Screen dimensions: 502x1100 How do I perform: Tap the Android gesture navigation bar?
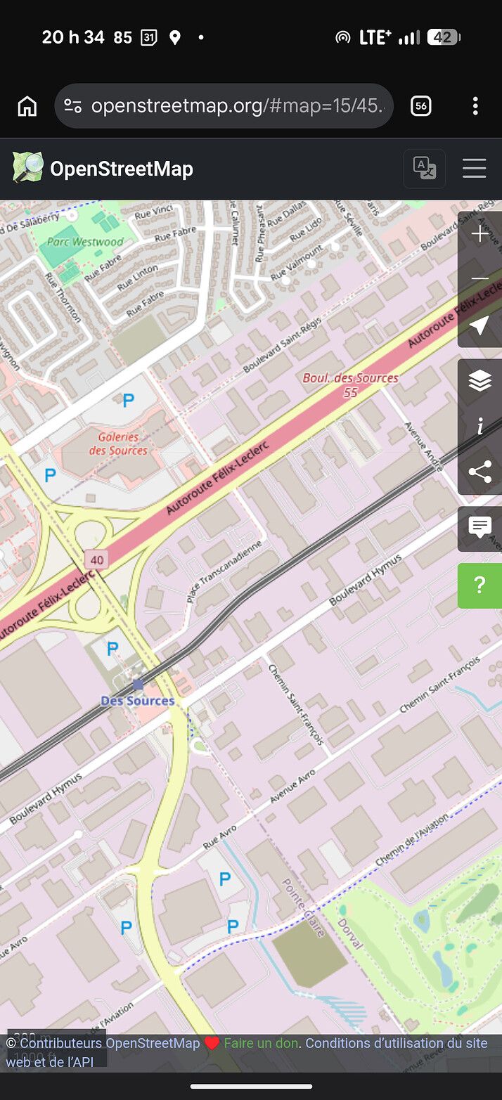(x=251, y=1086)
